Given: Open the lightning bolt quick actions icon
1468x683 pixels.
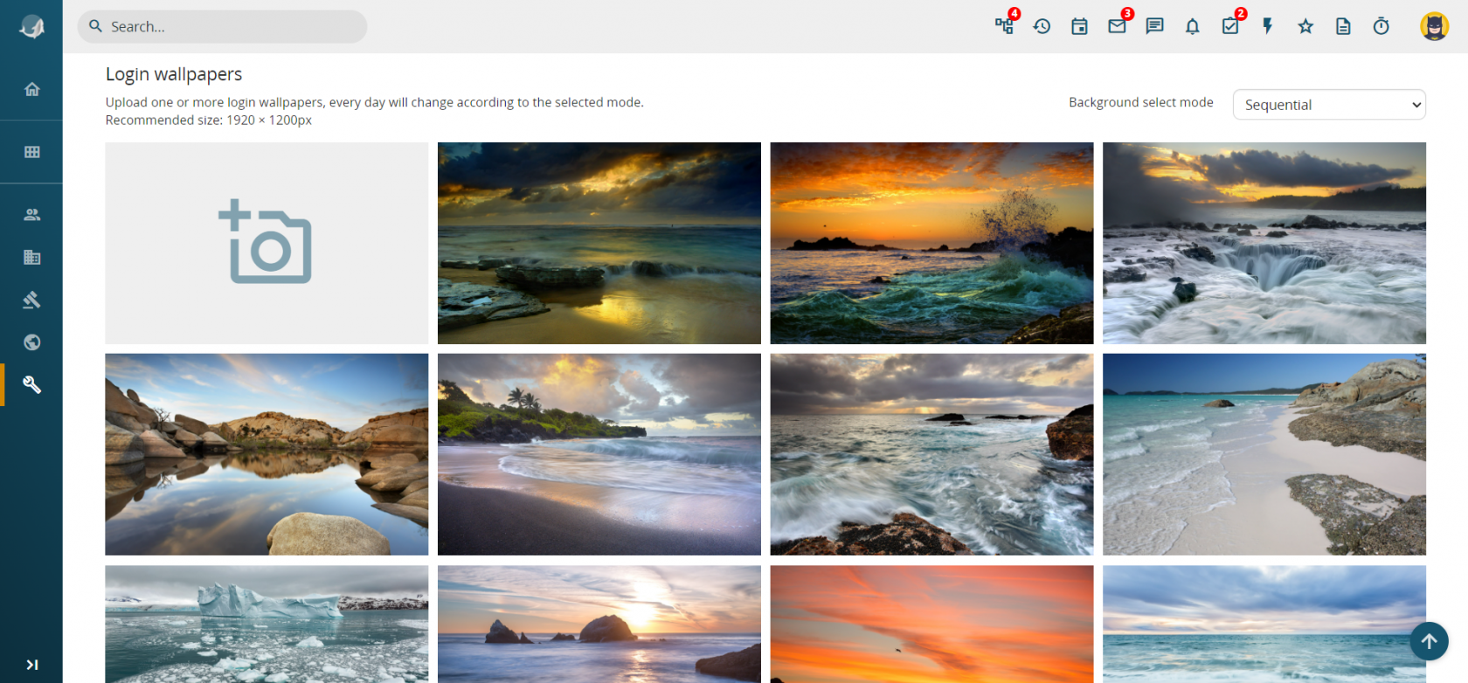Looking at the screenshot, I should tap(1268, 26).
